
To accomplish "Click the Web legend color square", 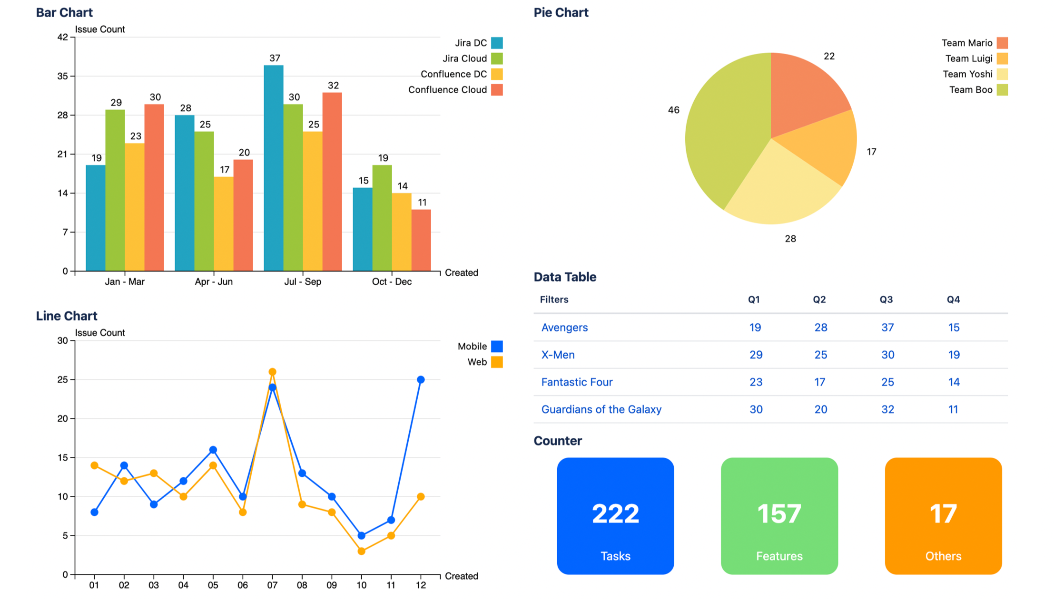I will 497,362.
